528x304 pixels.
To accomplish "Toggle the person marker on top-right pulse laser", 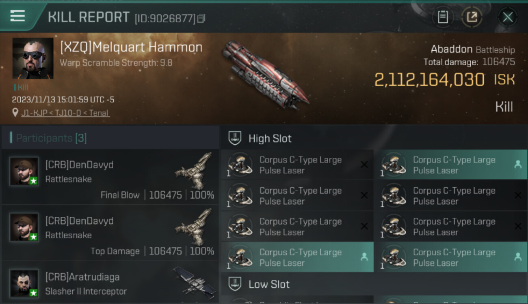I will coord(518,165).
